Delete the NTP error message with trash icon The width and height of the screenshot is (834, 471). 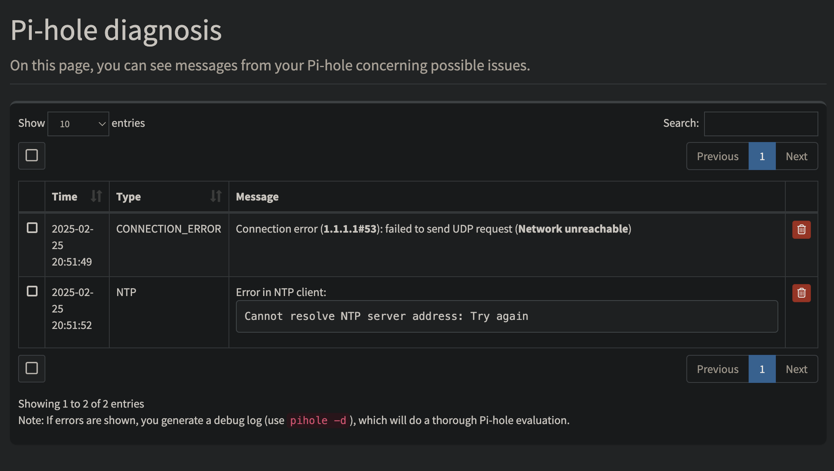801,293
